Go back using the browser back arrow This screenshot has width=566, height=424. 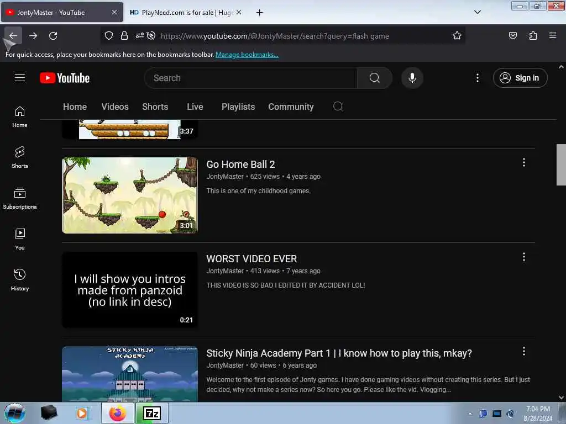13,36
